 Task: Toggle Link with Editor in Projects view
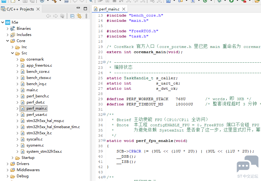pos(79,16)
